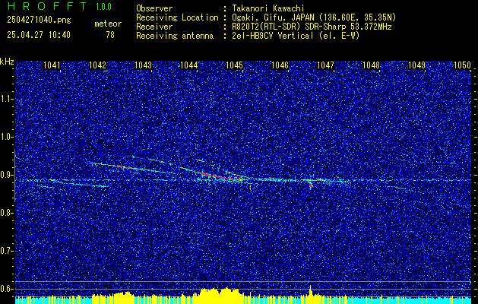The width and height of the screenshot is (478, 304).
Task: Click the meteor count value 78
Action: (x=110, y=35)
